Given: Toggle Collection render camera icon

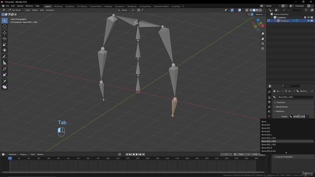Looking at the screenshot, I should (312, 18).
